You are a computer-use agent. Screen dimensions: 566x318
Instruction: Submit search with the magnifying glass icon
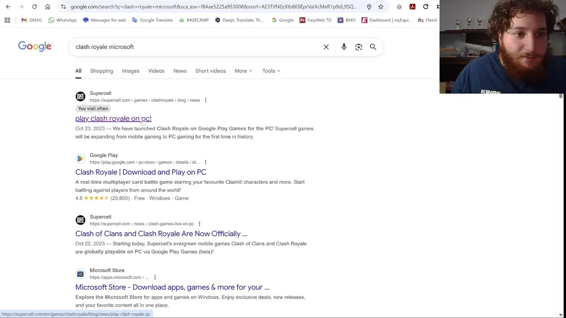[373, 47]
